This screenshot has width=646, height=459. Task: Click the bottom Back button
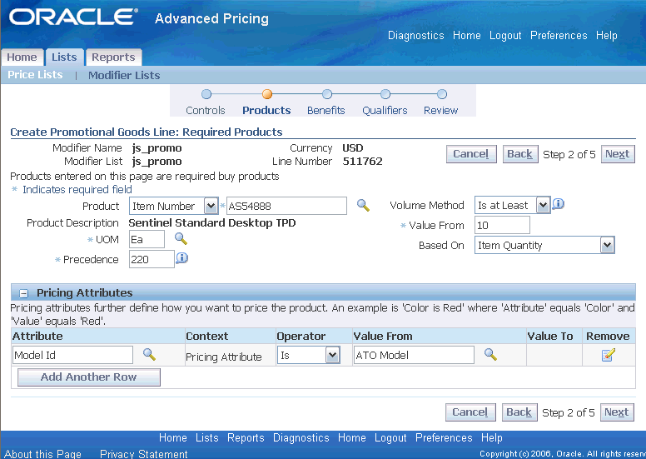pos(519,412)
